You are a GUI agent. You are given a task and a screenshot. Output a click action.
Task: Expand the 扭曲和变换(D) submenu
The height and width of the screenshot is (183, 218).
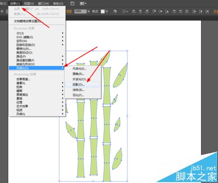click(37, 45)
